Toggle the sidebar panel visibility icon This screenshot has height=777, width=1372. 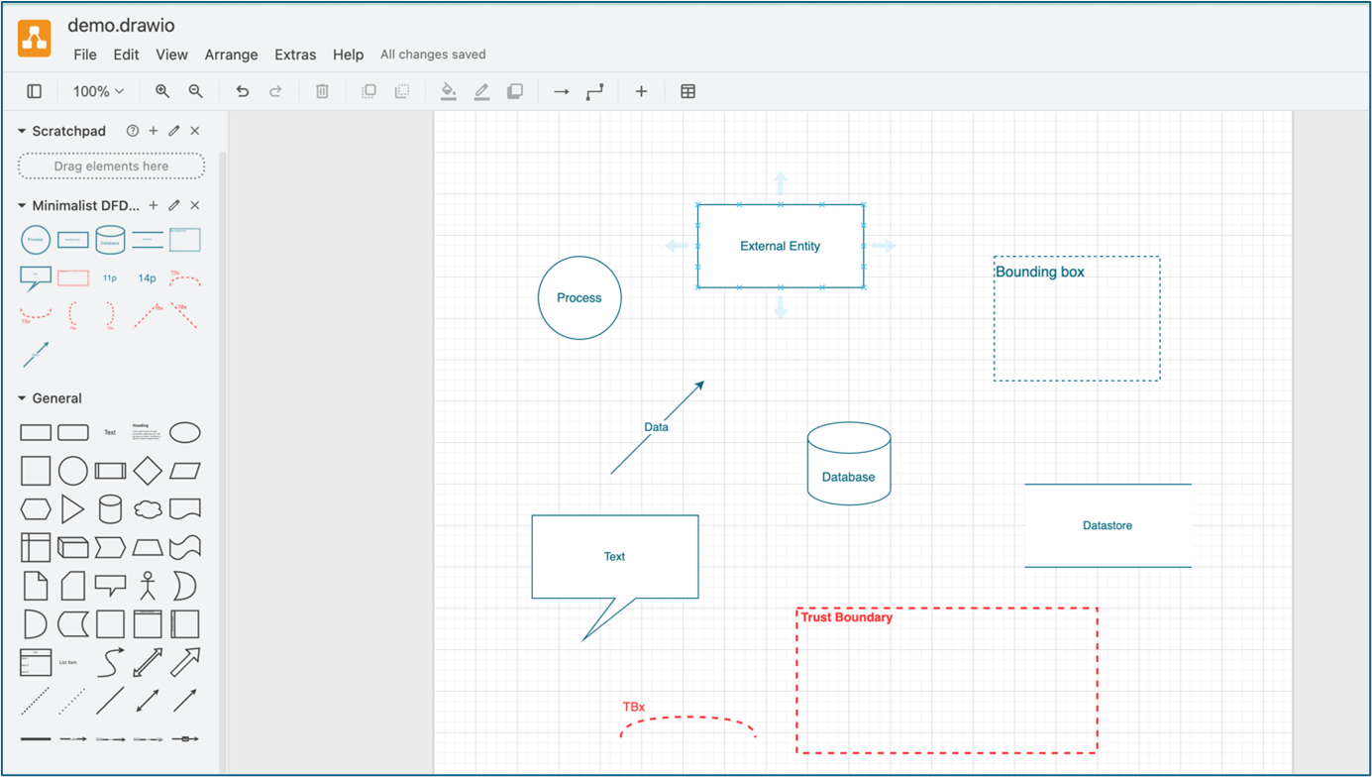click(35, 91)
